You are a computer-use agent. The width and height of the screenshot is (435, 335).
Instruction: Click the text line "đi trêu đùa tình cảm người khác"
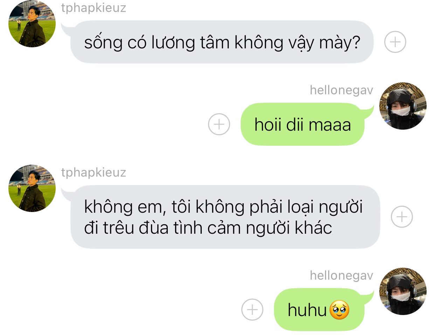tap(208, 228)
